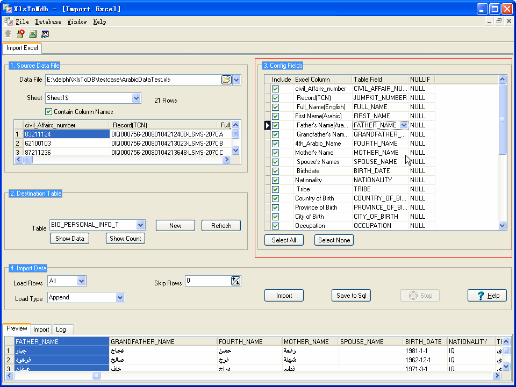Click the civil_Affairs_number source column header
Image resolution: width=516 pixels, height=387 pixels.
(66, 125)
